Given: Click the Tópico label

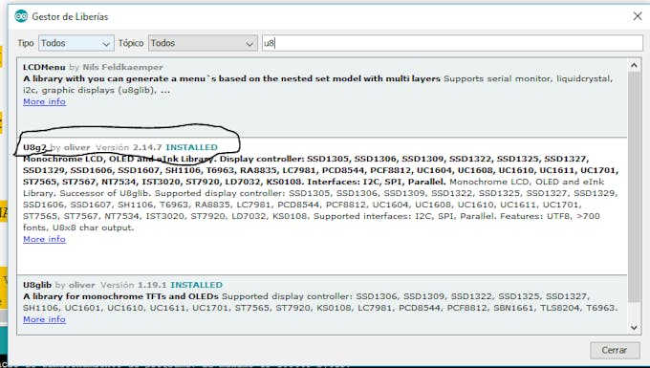Looking at the screenshot, I should coord(131,43).
